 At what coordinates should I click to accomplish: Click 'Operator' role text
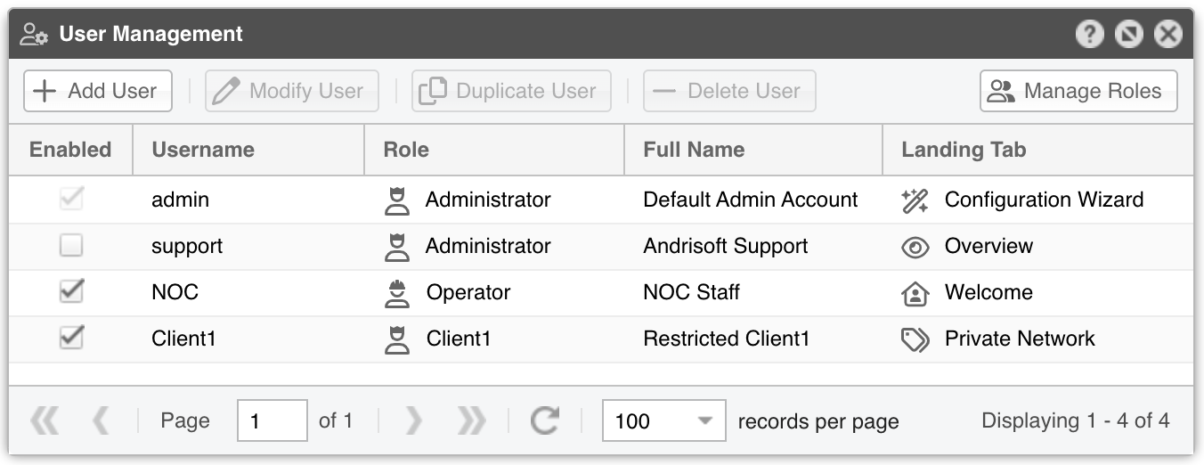(x=468, y=292)
